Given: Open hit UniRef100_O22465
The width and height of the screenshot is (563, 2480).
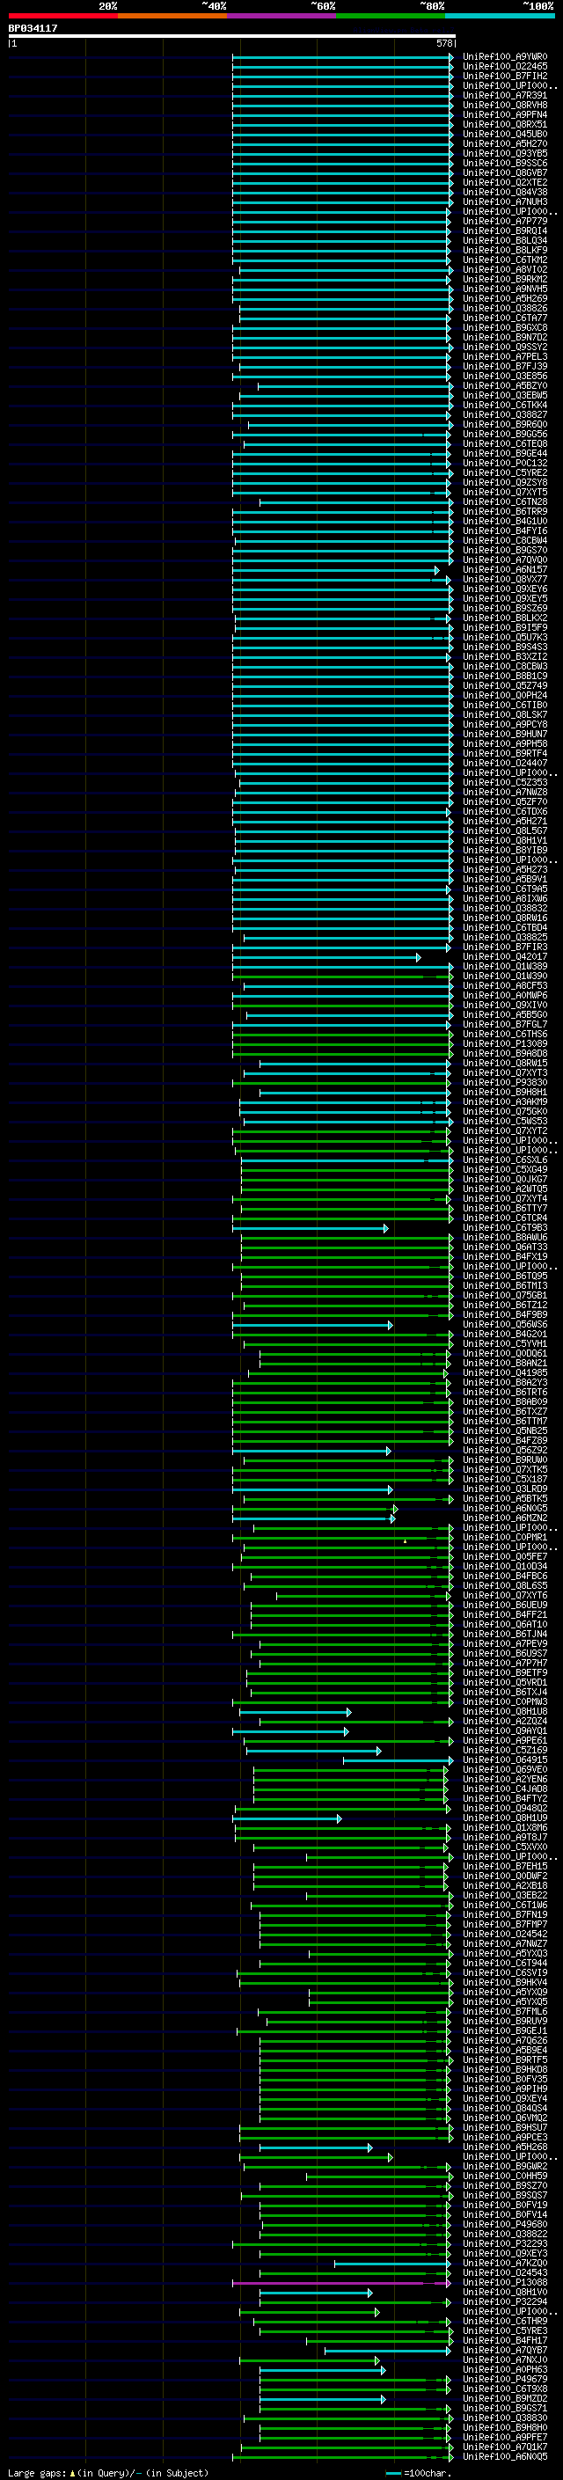Looking at the screenshot, I should [505, 67].
